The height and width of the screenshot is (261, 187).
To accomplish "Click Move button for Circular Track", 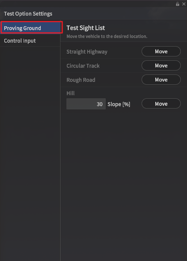I will 161,65.
